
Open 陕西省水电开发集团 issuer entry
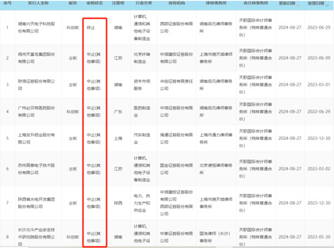(36, 203)
